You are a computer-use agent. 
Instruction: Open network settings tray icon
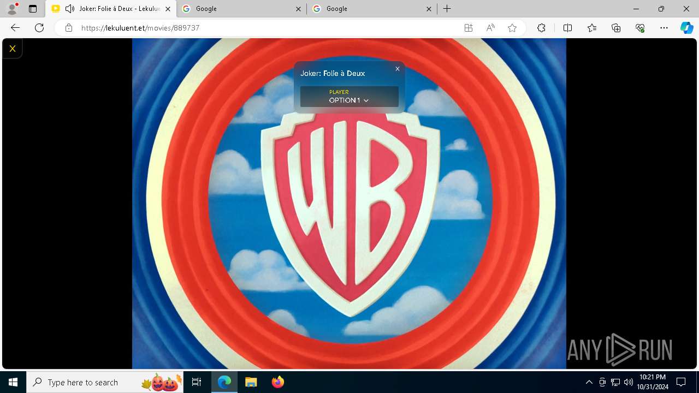615,382
